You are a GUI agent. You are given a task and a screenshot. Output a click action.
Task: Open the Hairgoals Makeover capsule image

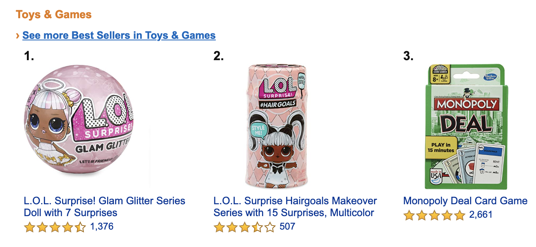(276, 126)
